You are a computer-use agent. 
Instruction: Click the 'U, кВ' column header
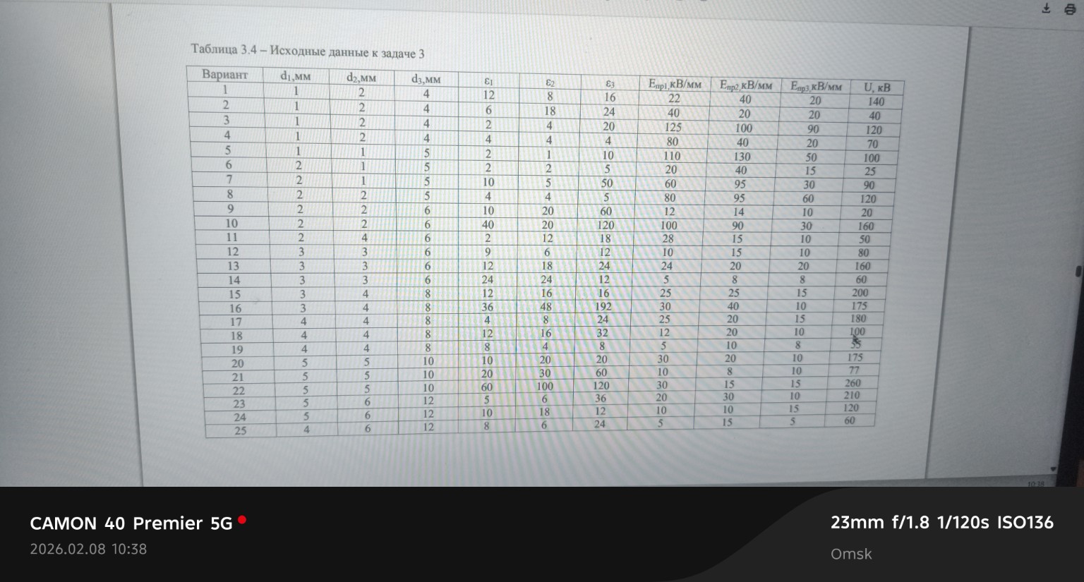(877, 87)
